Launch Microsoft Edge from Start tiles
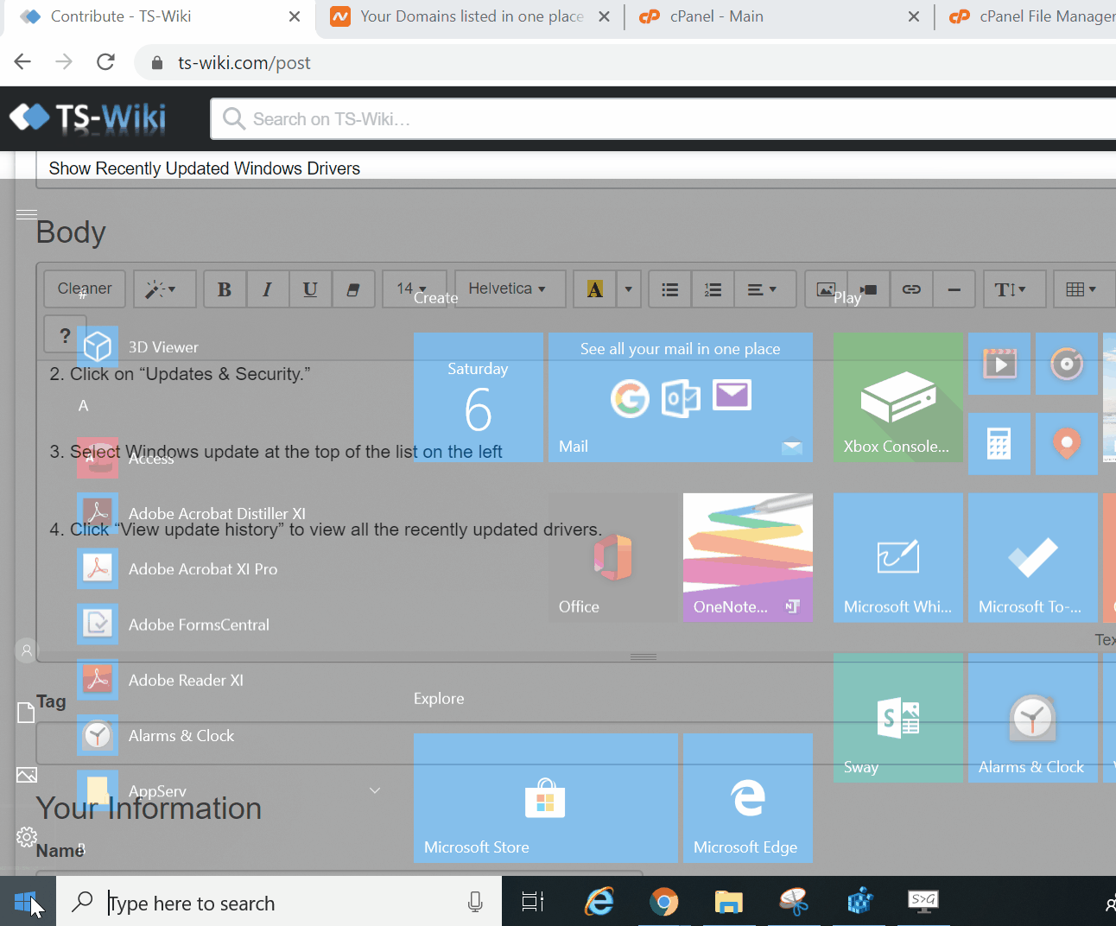This screenshot has width=1116, height=926. 747,798
